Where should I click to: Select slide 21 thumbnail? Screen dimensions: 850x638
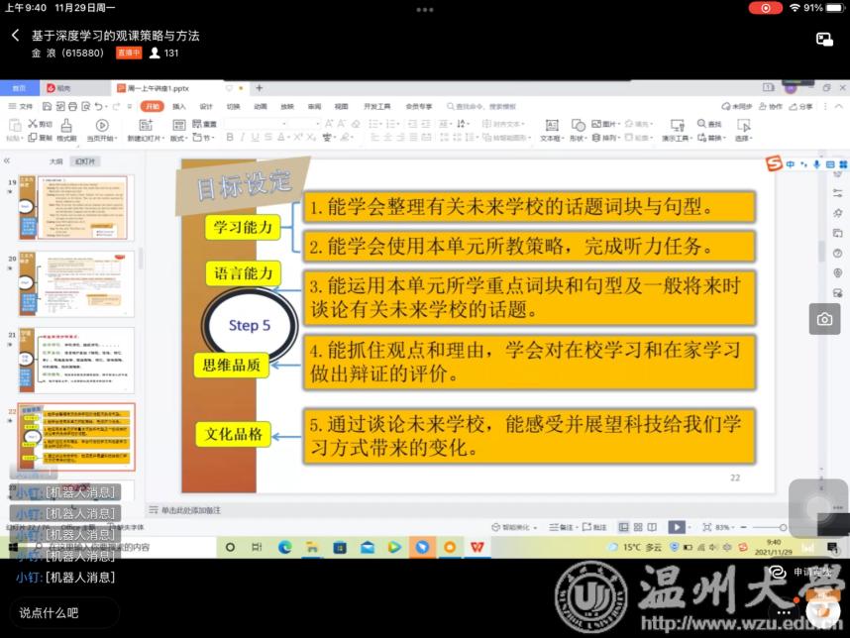(76, 360)
